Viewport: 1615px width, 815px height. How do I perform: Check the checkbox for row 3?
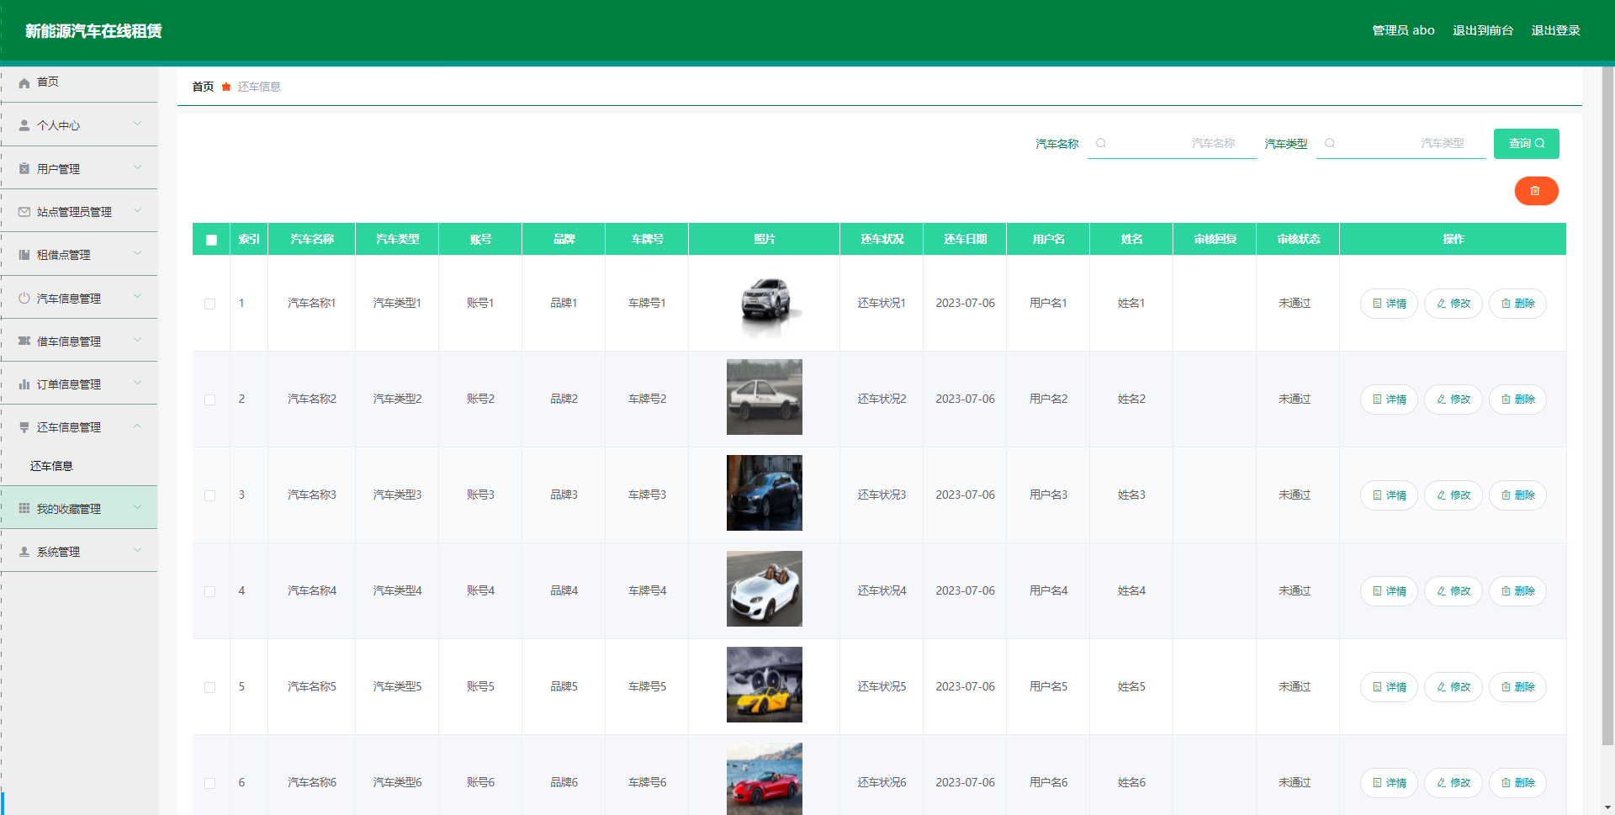[210, 495]
